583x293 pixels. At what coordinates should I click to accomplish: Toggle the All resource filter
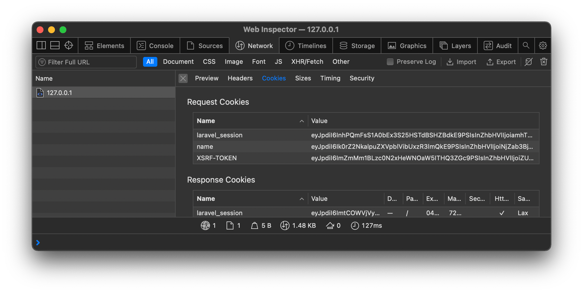(150, 62)
